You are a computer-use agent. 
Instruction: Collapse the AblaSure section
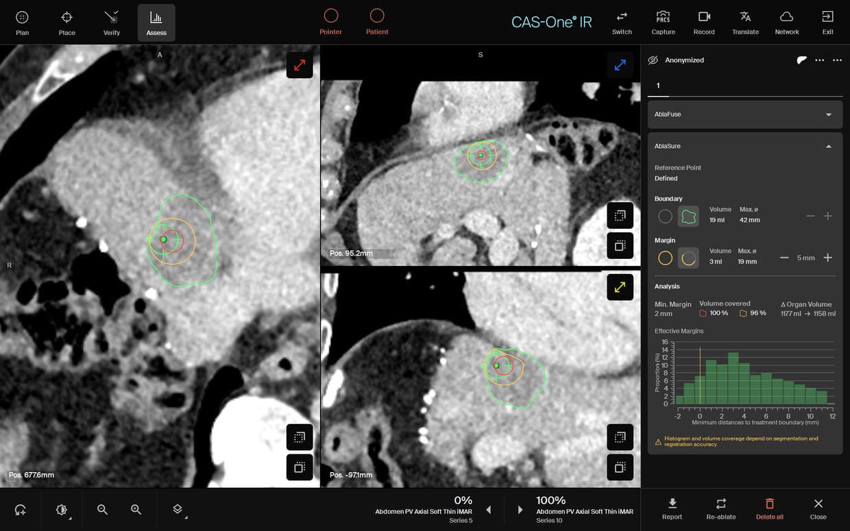(x=745, y=146)
